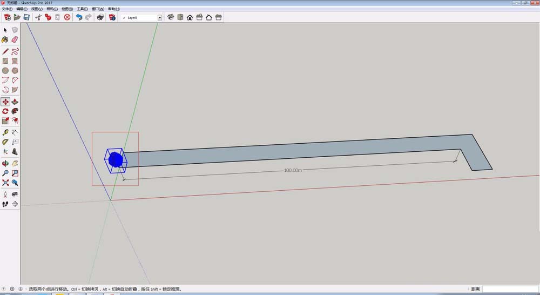Choose the Paint Bucket tool
Image resolution: width=540 pixels, height=295 pixels.
tap(5, 39)
